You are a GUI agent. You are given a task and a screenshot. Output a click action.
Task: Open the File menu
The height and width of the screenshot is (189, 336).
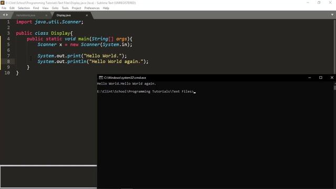[4, 8]
